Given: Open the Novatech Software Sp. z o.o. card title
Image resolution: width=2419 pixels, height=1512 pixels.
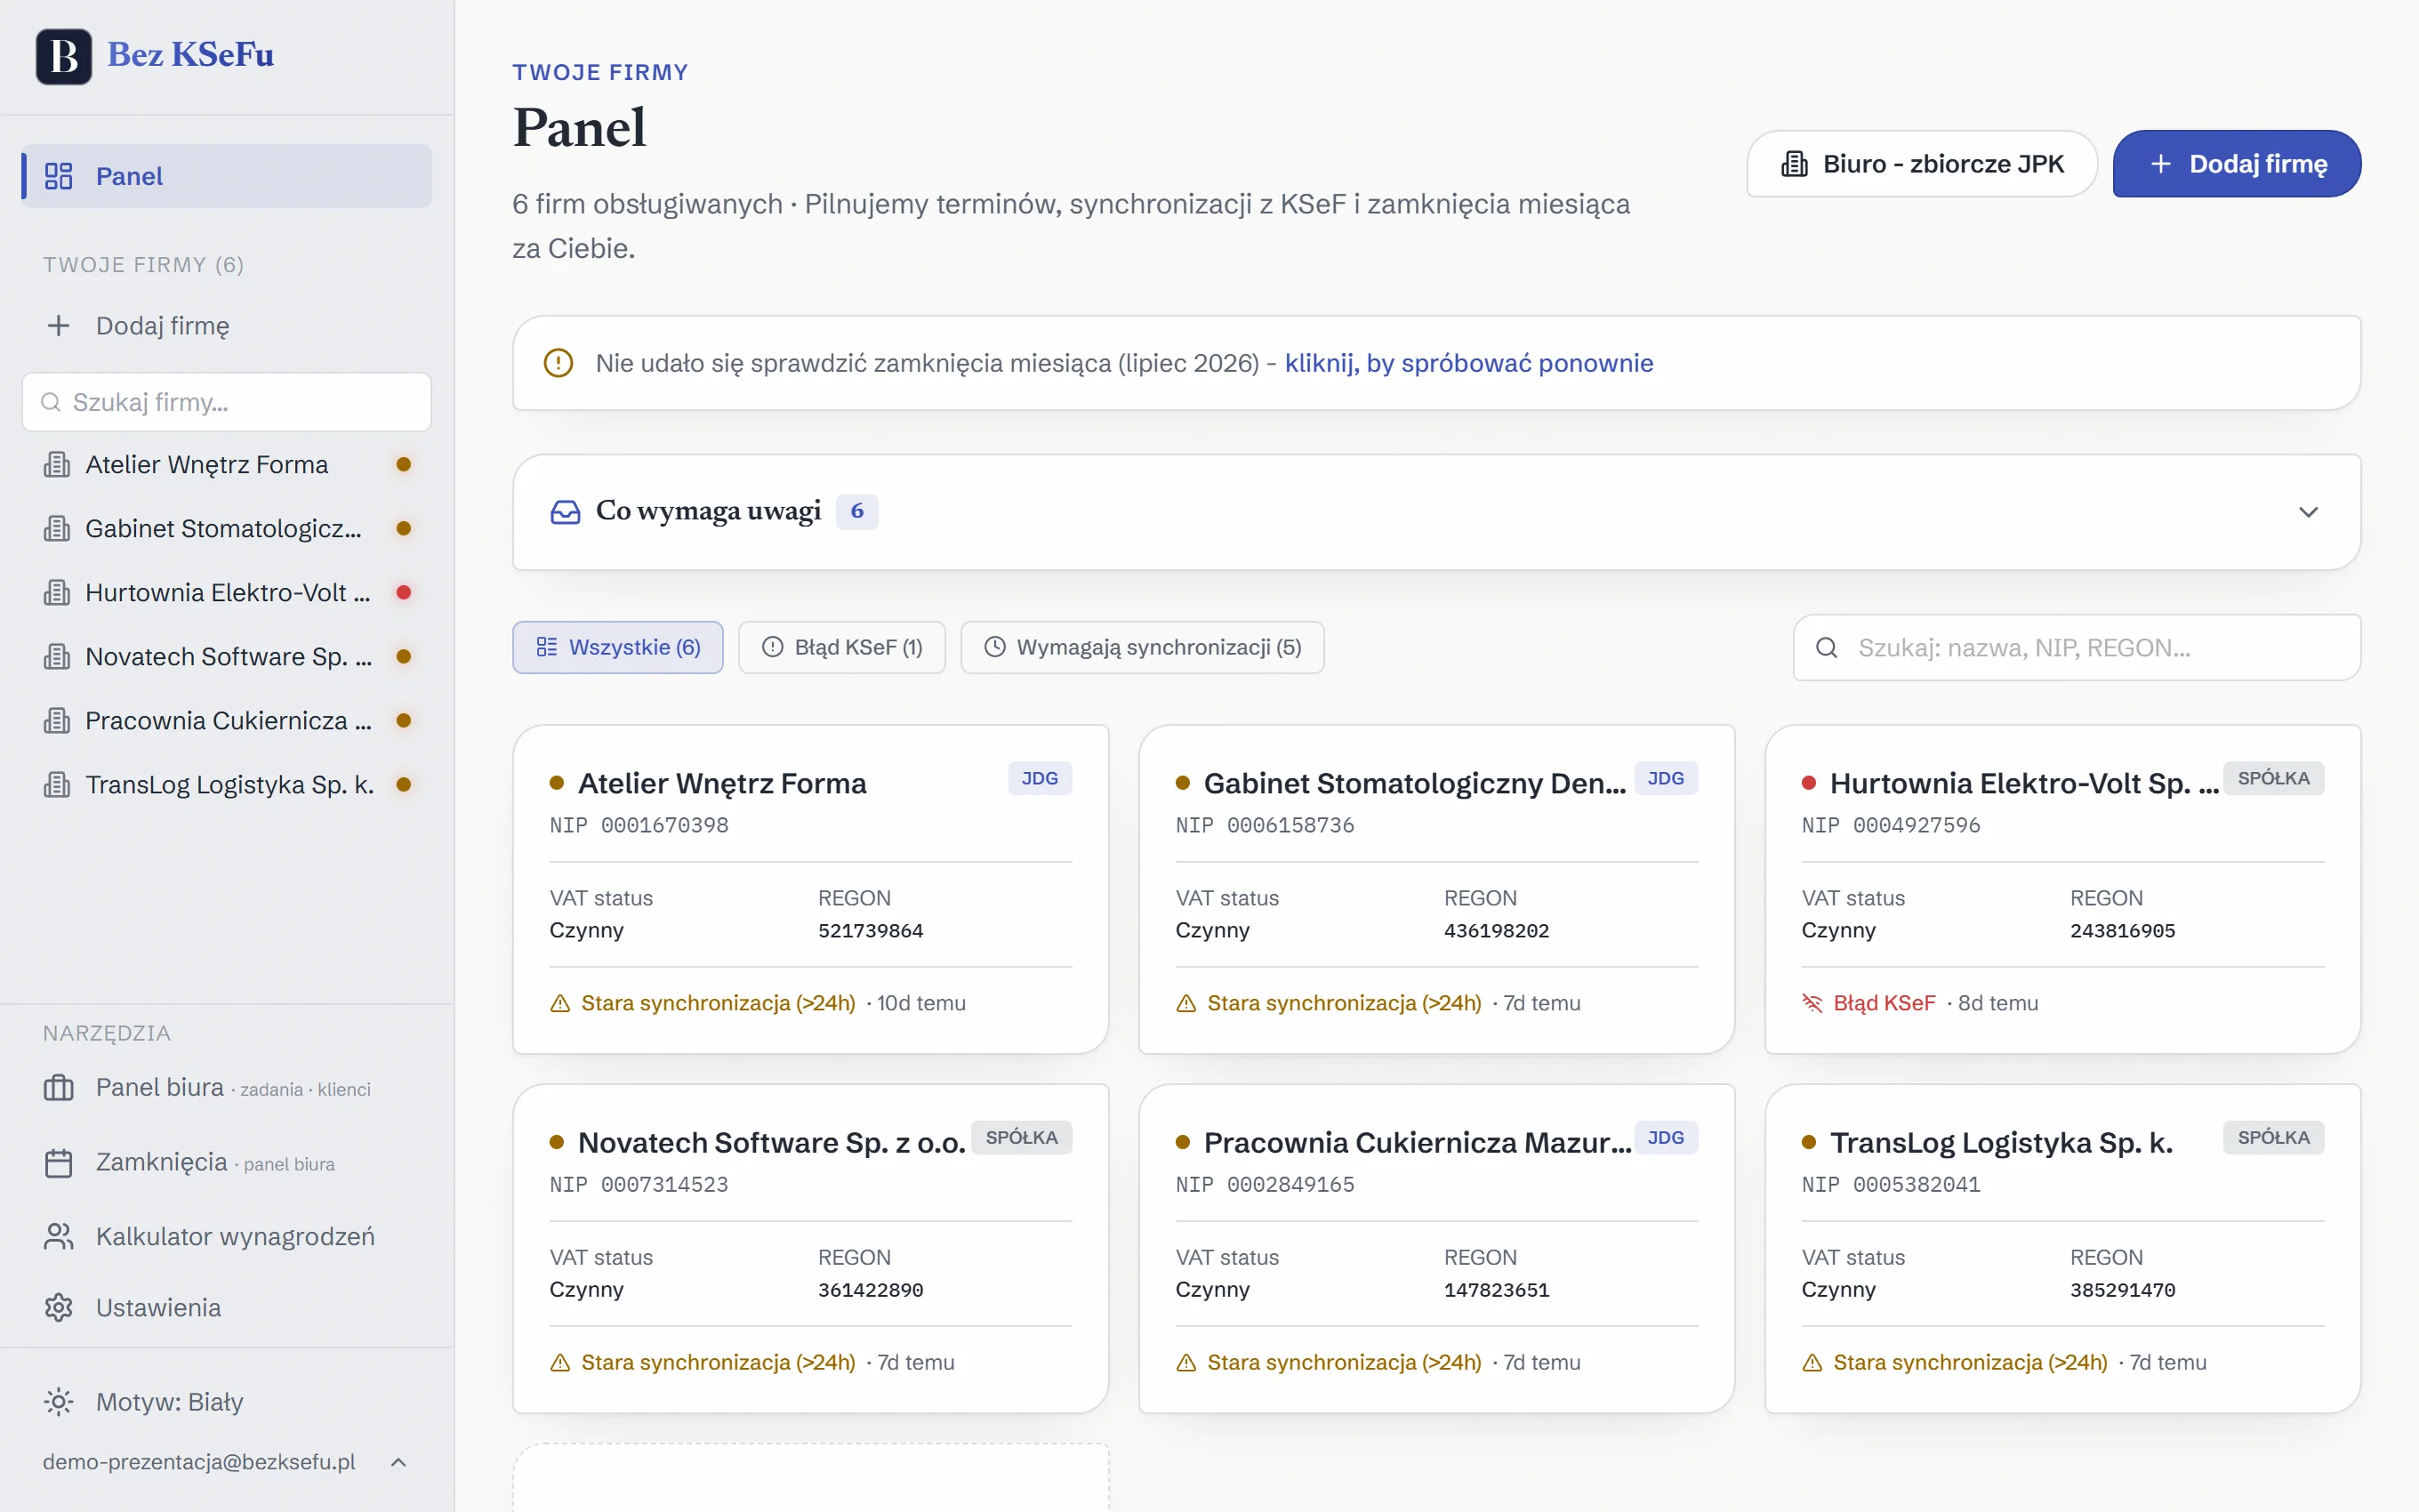Looking at the screenshot, I should click(772, 1143).
